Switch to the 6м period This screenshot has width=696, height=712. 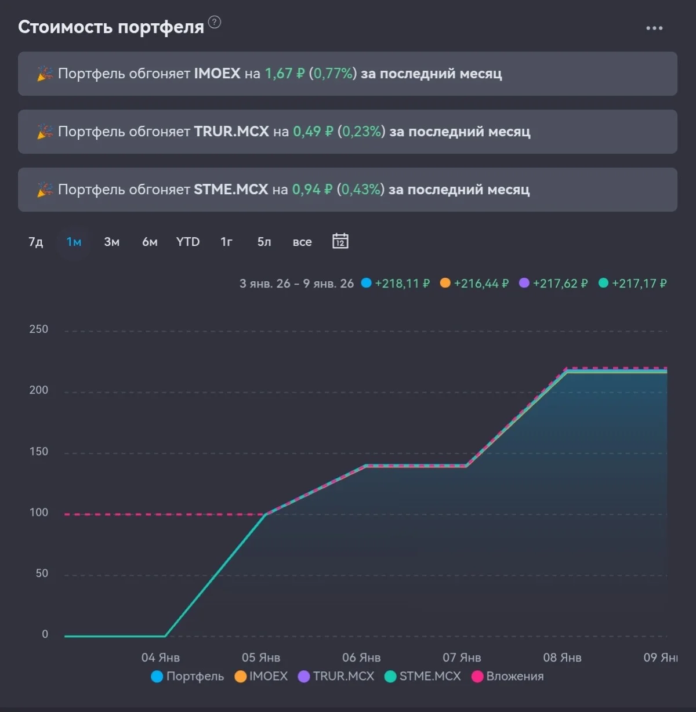(x=150, y=242)
